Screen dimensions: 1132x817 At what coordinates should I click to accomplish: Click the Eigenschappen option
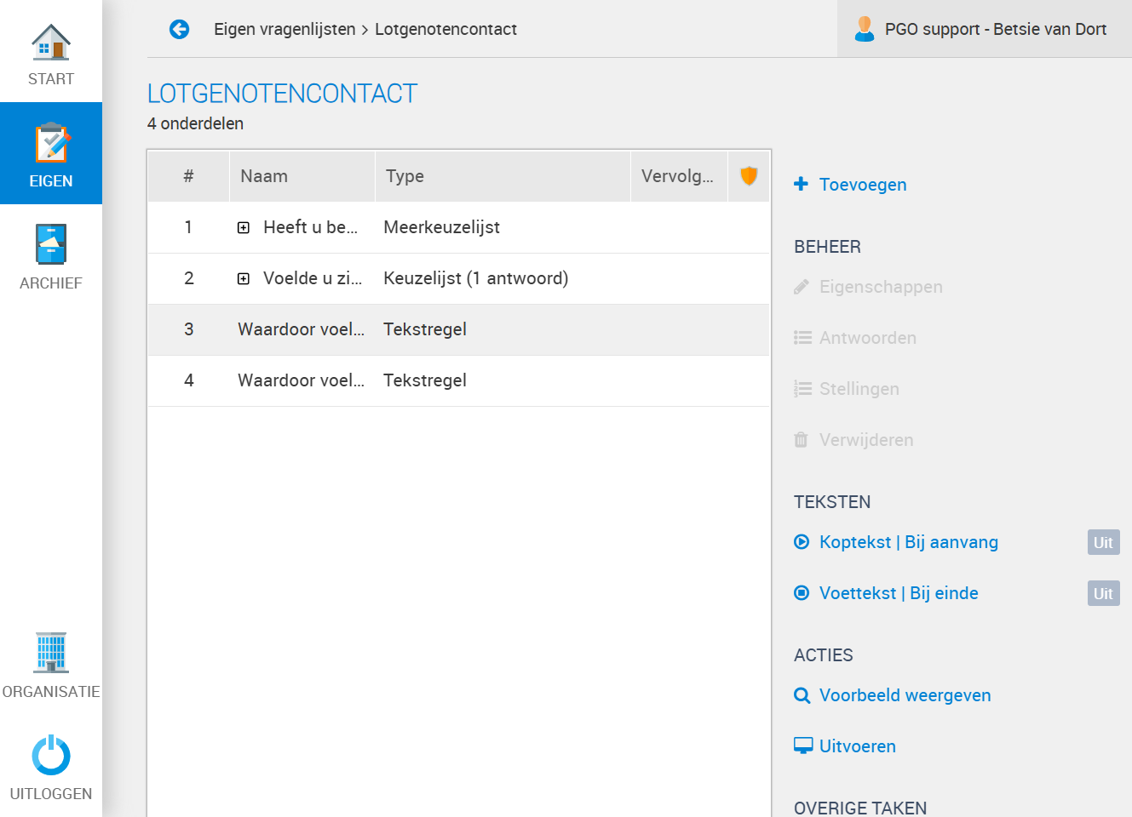pyautogui.click(x=881, y=287)
